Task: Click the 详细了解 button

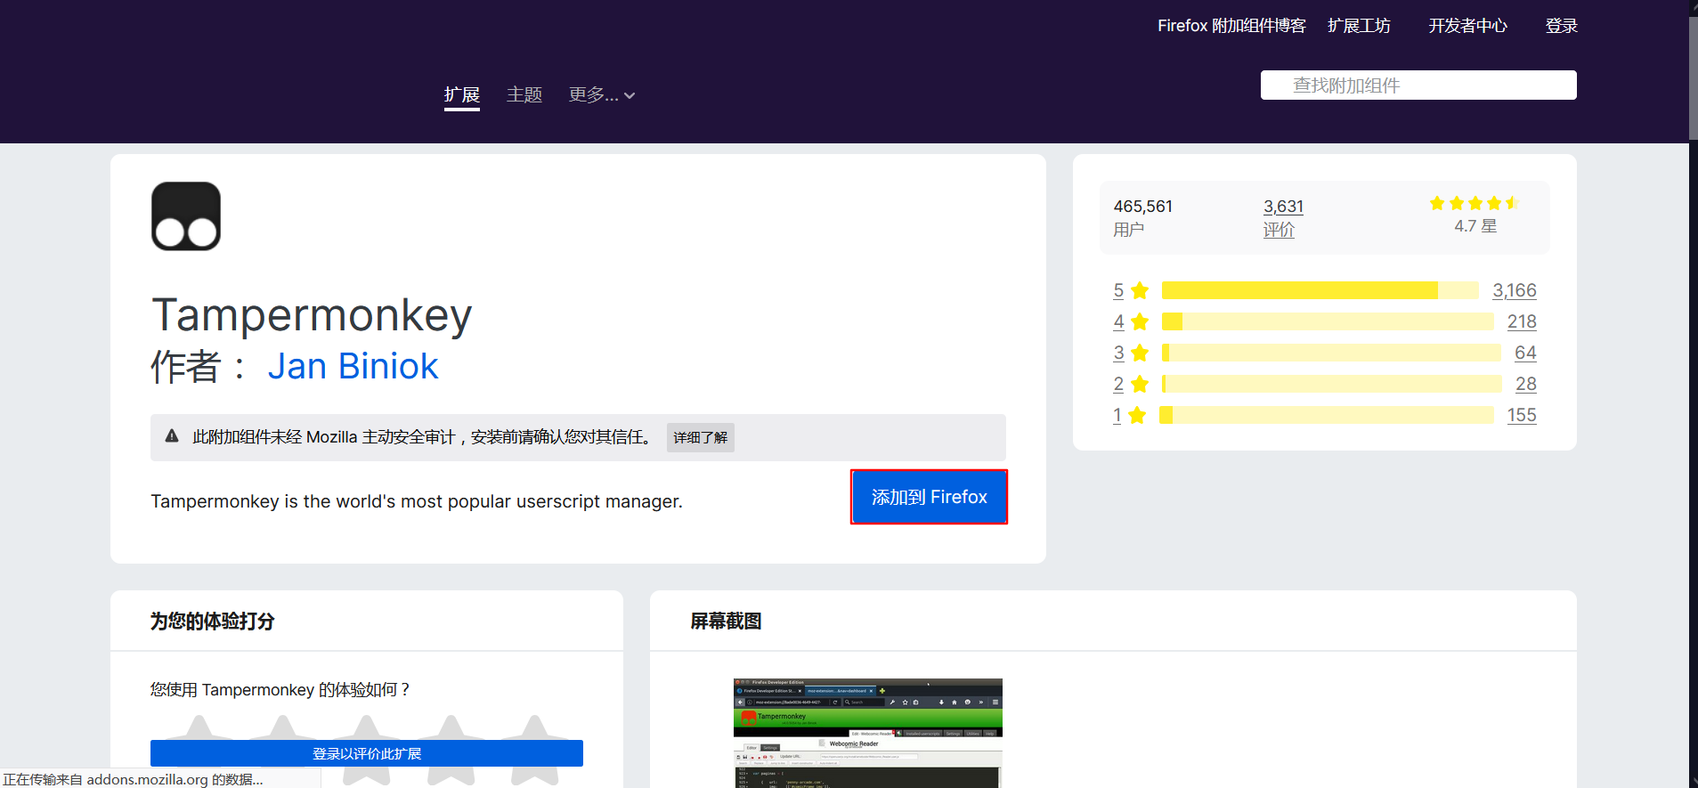Action: (701, 437)
